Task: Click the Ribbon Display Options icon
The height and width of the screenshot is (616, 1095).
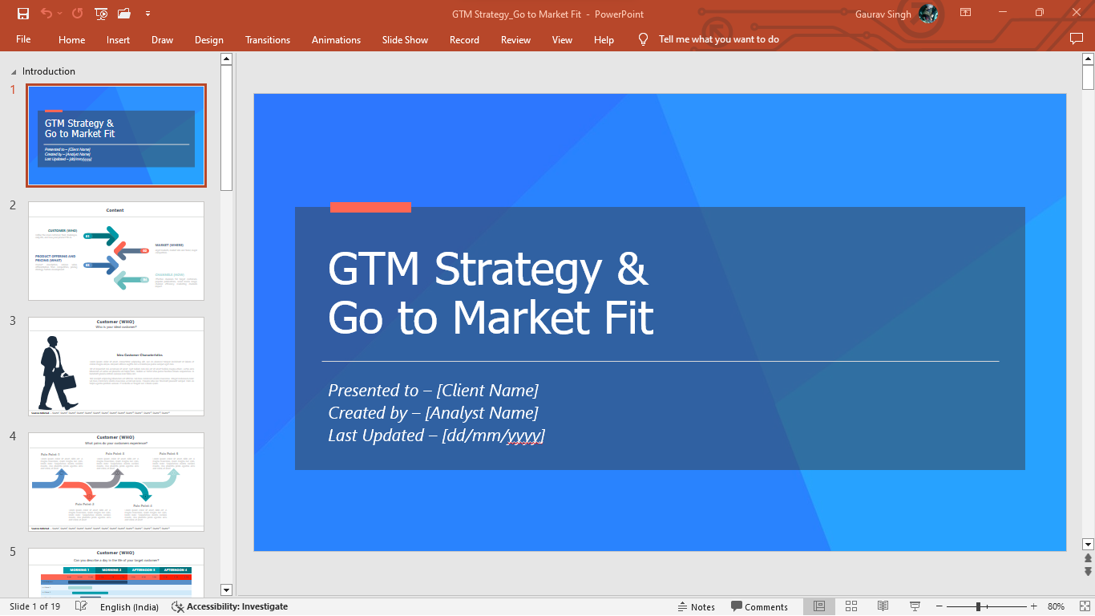Action: point(966,13)
